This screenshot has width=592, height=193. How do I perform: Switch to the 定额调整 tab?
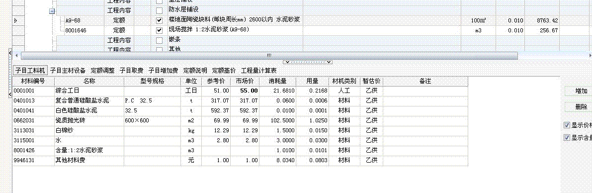[x=103, y=70]
